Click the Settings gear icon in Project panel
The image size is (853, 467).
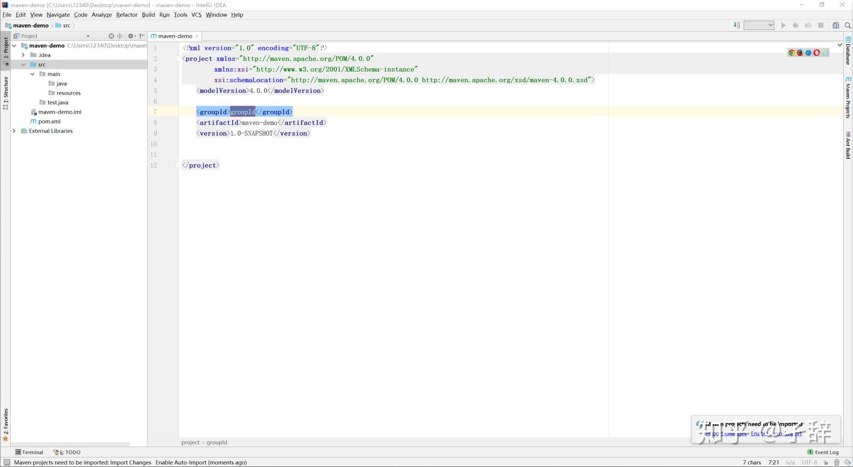[131, 36]
